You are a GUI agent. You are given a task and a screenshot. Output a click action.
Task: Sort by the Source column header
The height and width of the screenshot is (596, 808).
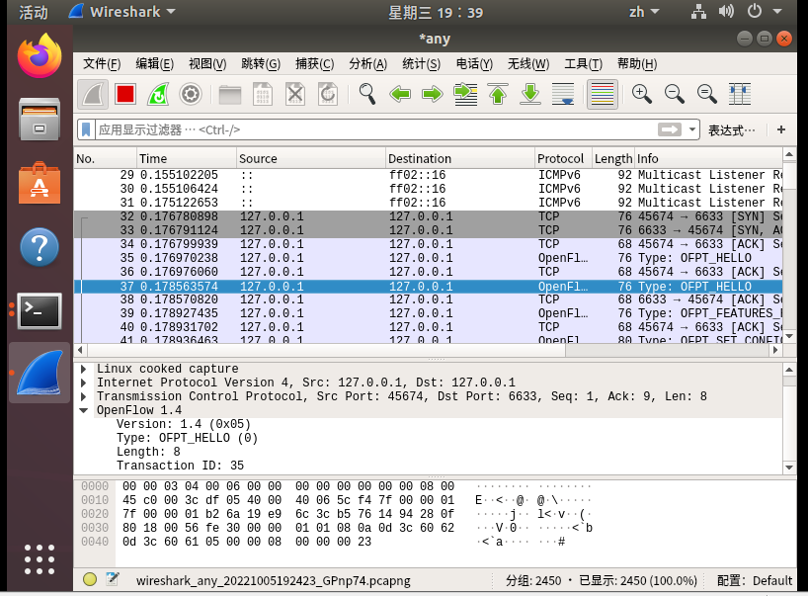[x=311, y=158]
